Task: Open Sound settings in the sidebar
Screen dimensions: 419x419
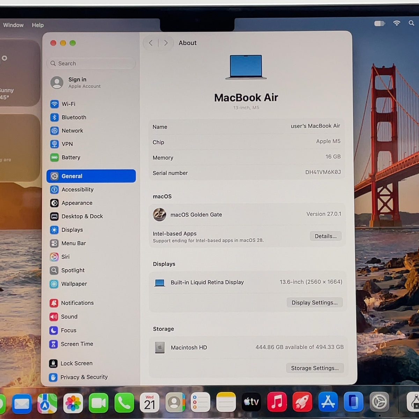Action: coord(91,317)
